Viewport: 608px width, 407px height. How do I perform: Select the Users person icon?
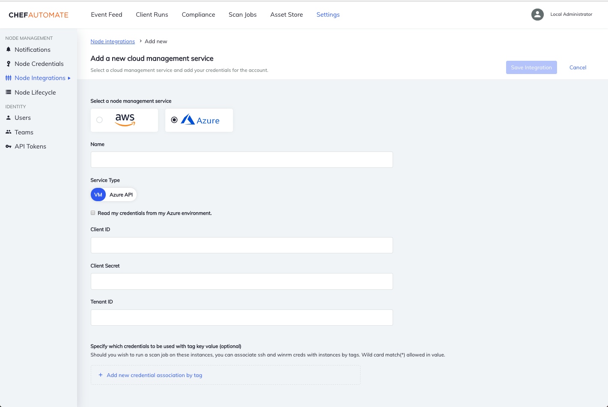tap(9, 117)
